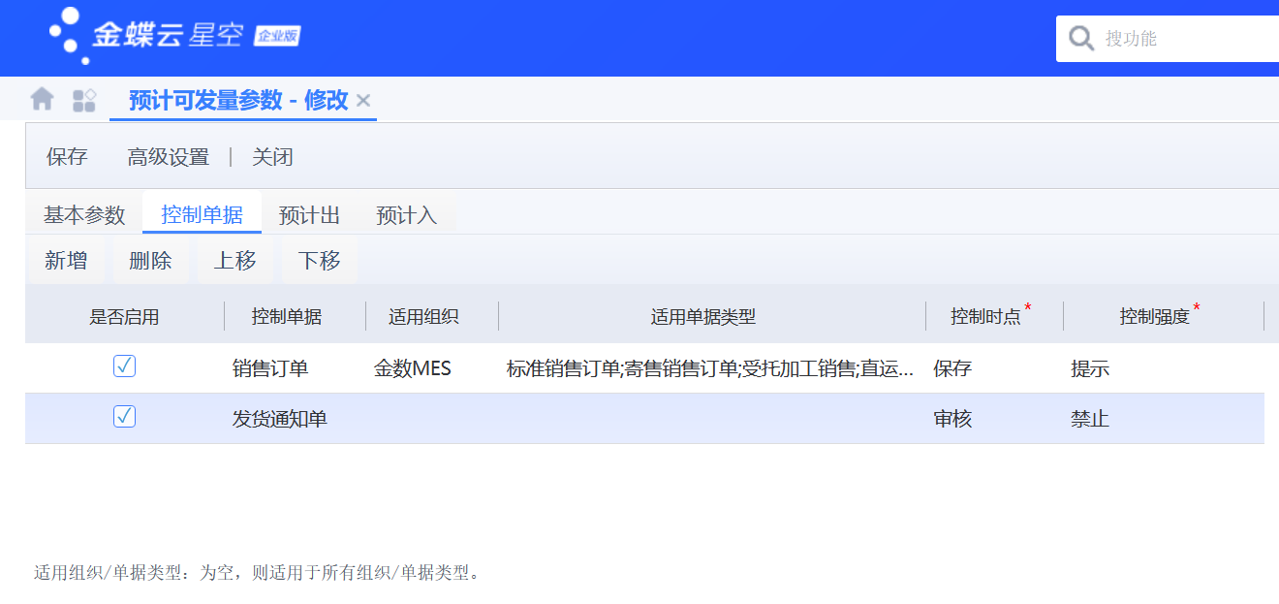Click empty 适用单据类型 cell in 发货通知单 row
Image resolution: width=1279 pixels, height=604 pixels.
tap(712, 419)
